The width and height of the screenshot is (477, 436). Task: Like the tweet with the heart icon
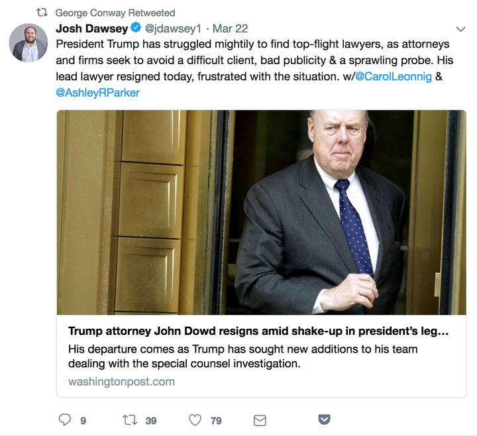tap(195, 420)
